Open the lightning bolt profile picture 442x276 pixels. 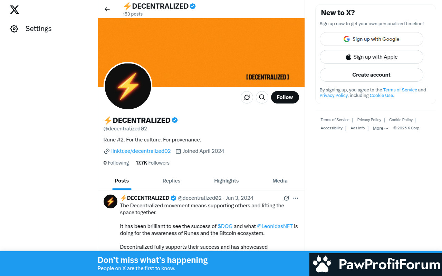pos(128,86)
